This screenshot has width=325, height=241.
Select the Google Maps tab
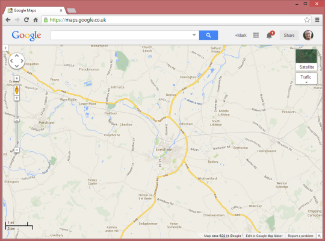click(35, 10)
